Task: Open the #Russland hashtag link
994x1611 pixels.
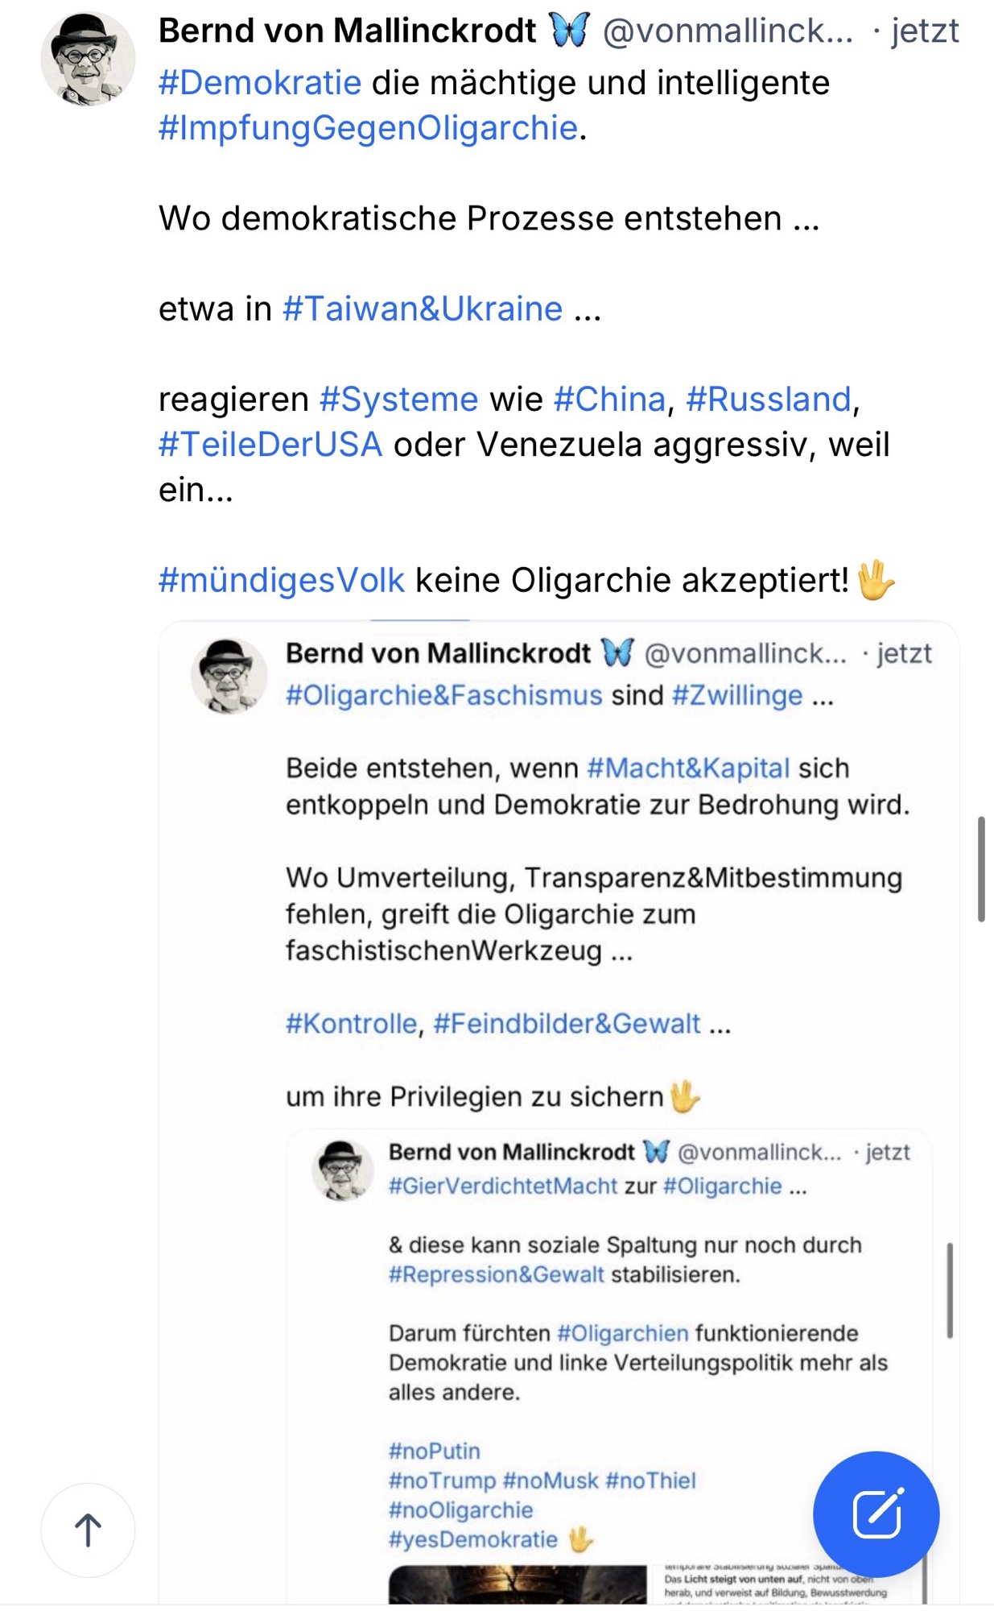Action: (768, 400)
